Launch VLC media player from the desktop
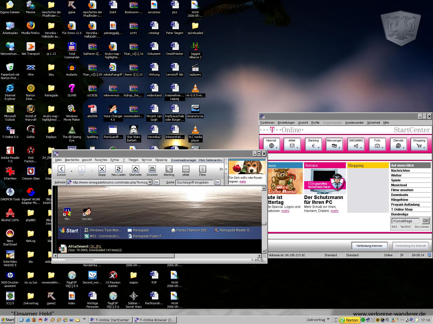 195,130
